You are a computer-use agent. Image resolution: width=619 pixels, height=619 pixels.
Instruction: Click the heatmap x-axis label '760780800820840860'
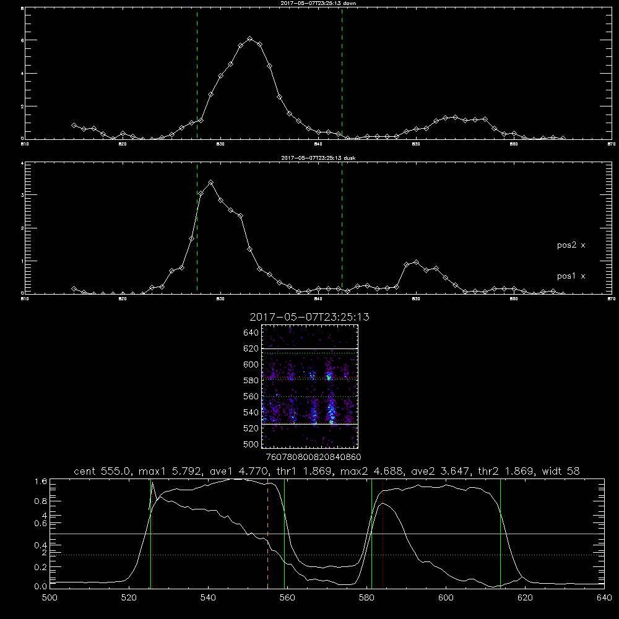(x=314, y=457)
